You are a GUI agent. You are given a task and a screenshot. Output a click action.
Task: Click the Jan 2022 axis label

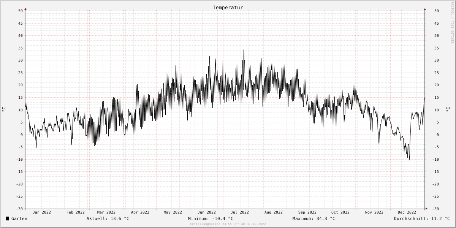(x=42, y=212)
